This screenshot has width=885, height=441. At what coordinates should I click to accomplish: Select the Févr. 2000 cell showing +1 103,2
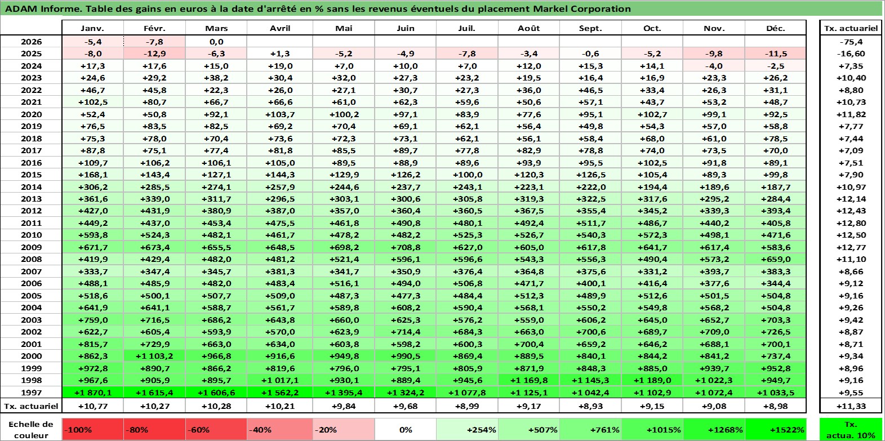tap(154, 356)
